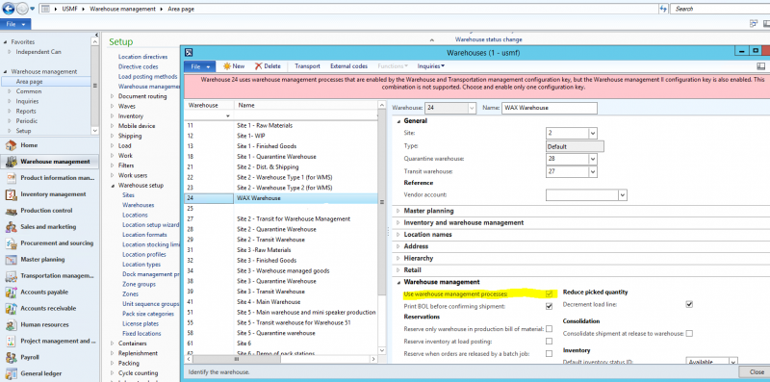This screenshot has width=770, height=382.
Task: Open the Inventory management module icon
Action: click(11, 194)
